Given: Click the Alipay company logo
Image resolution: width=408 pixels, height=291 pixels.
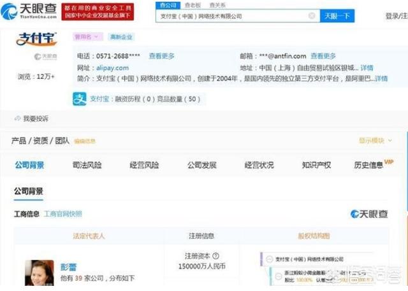Looking at the screenshot, I should coord(36,39).
